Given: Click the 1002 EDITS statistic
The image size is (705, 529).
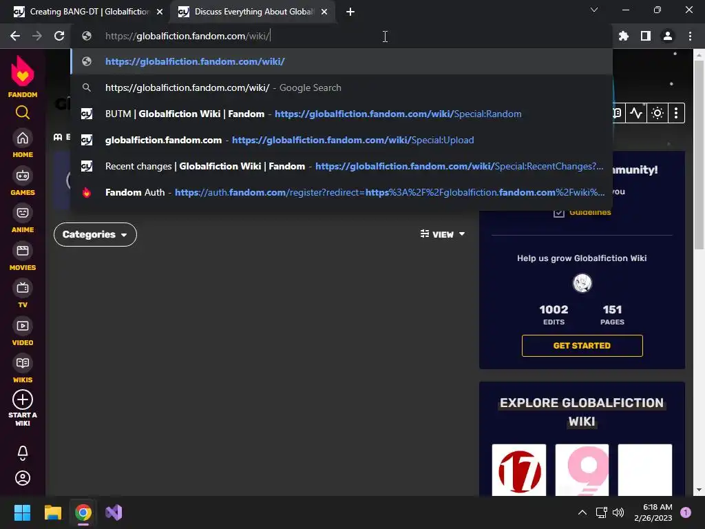Looking at the screenshot, I should 554,314.
